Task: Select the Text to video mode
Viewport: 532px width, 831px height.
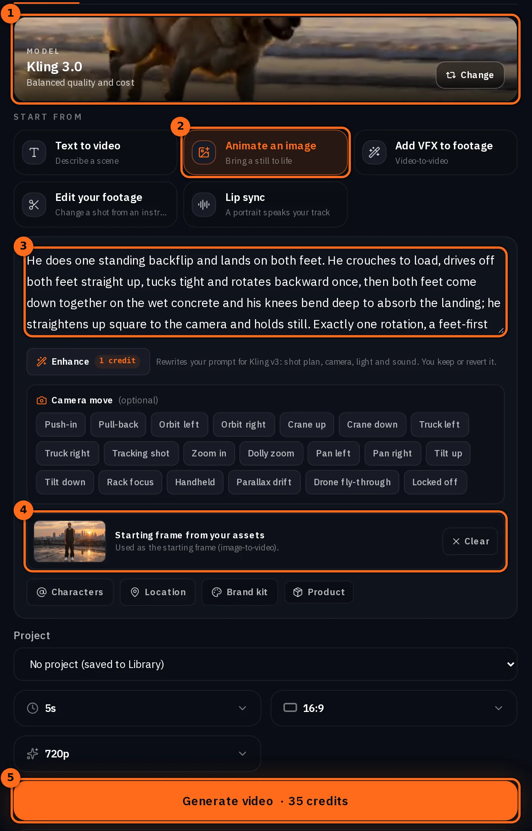Action: (x=95, y=152)
